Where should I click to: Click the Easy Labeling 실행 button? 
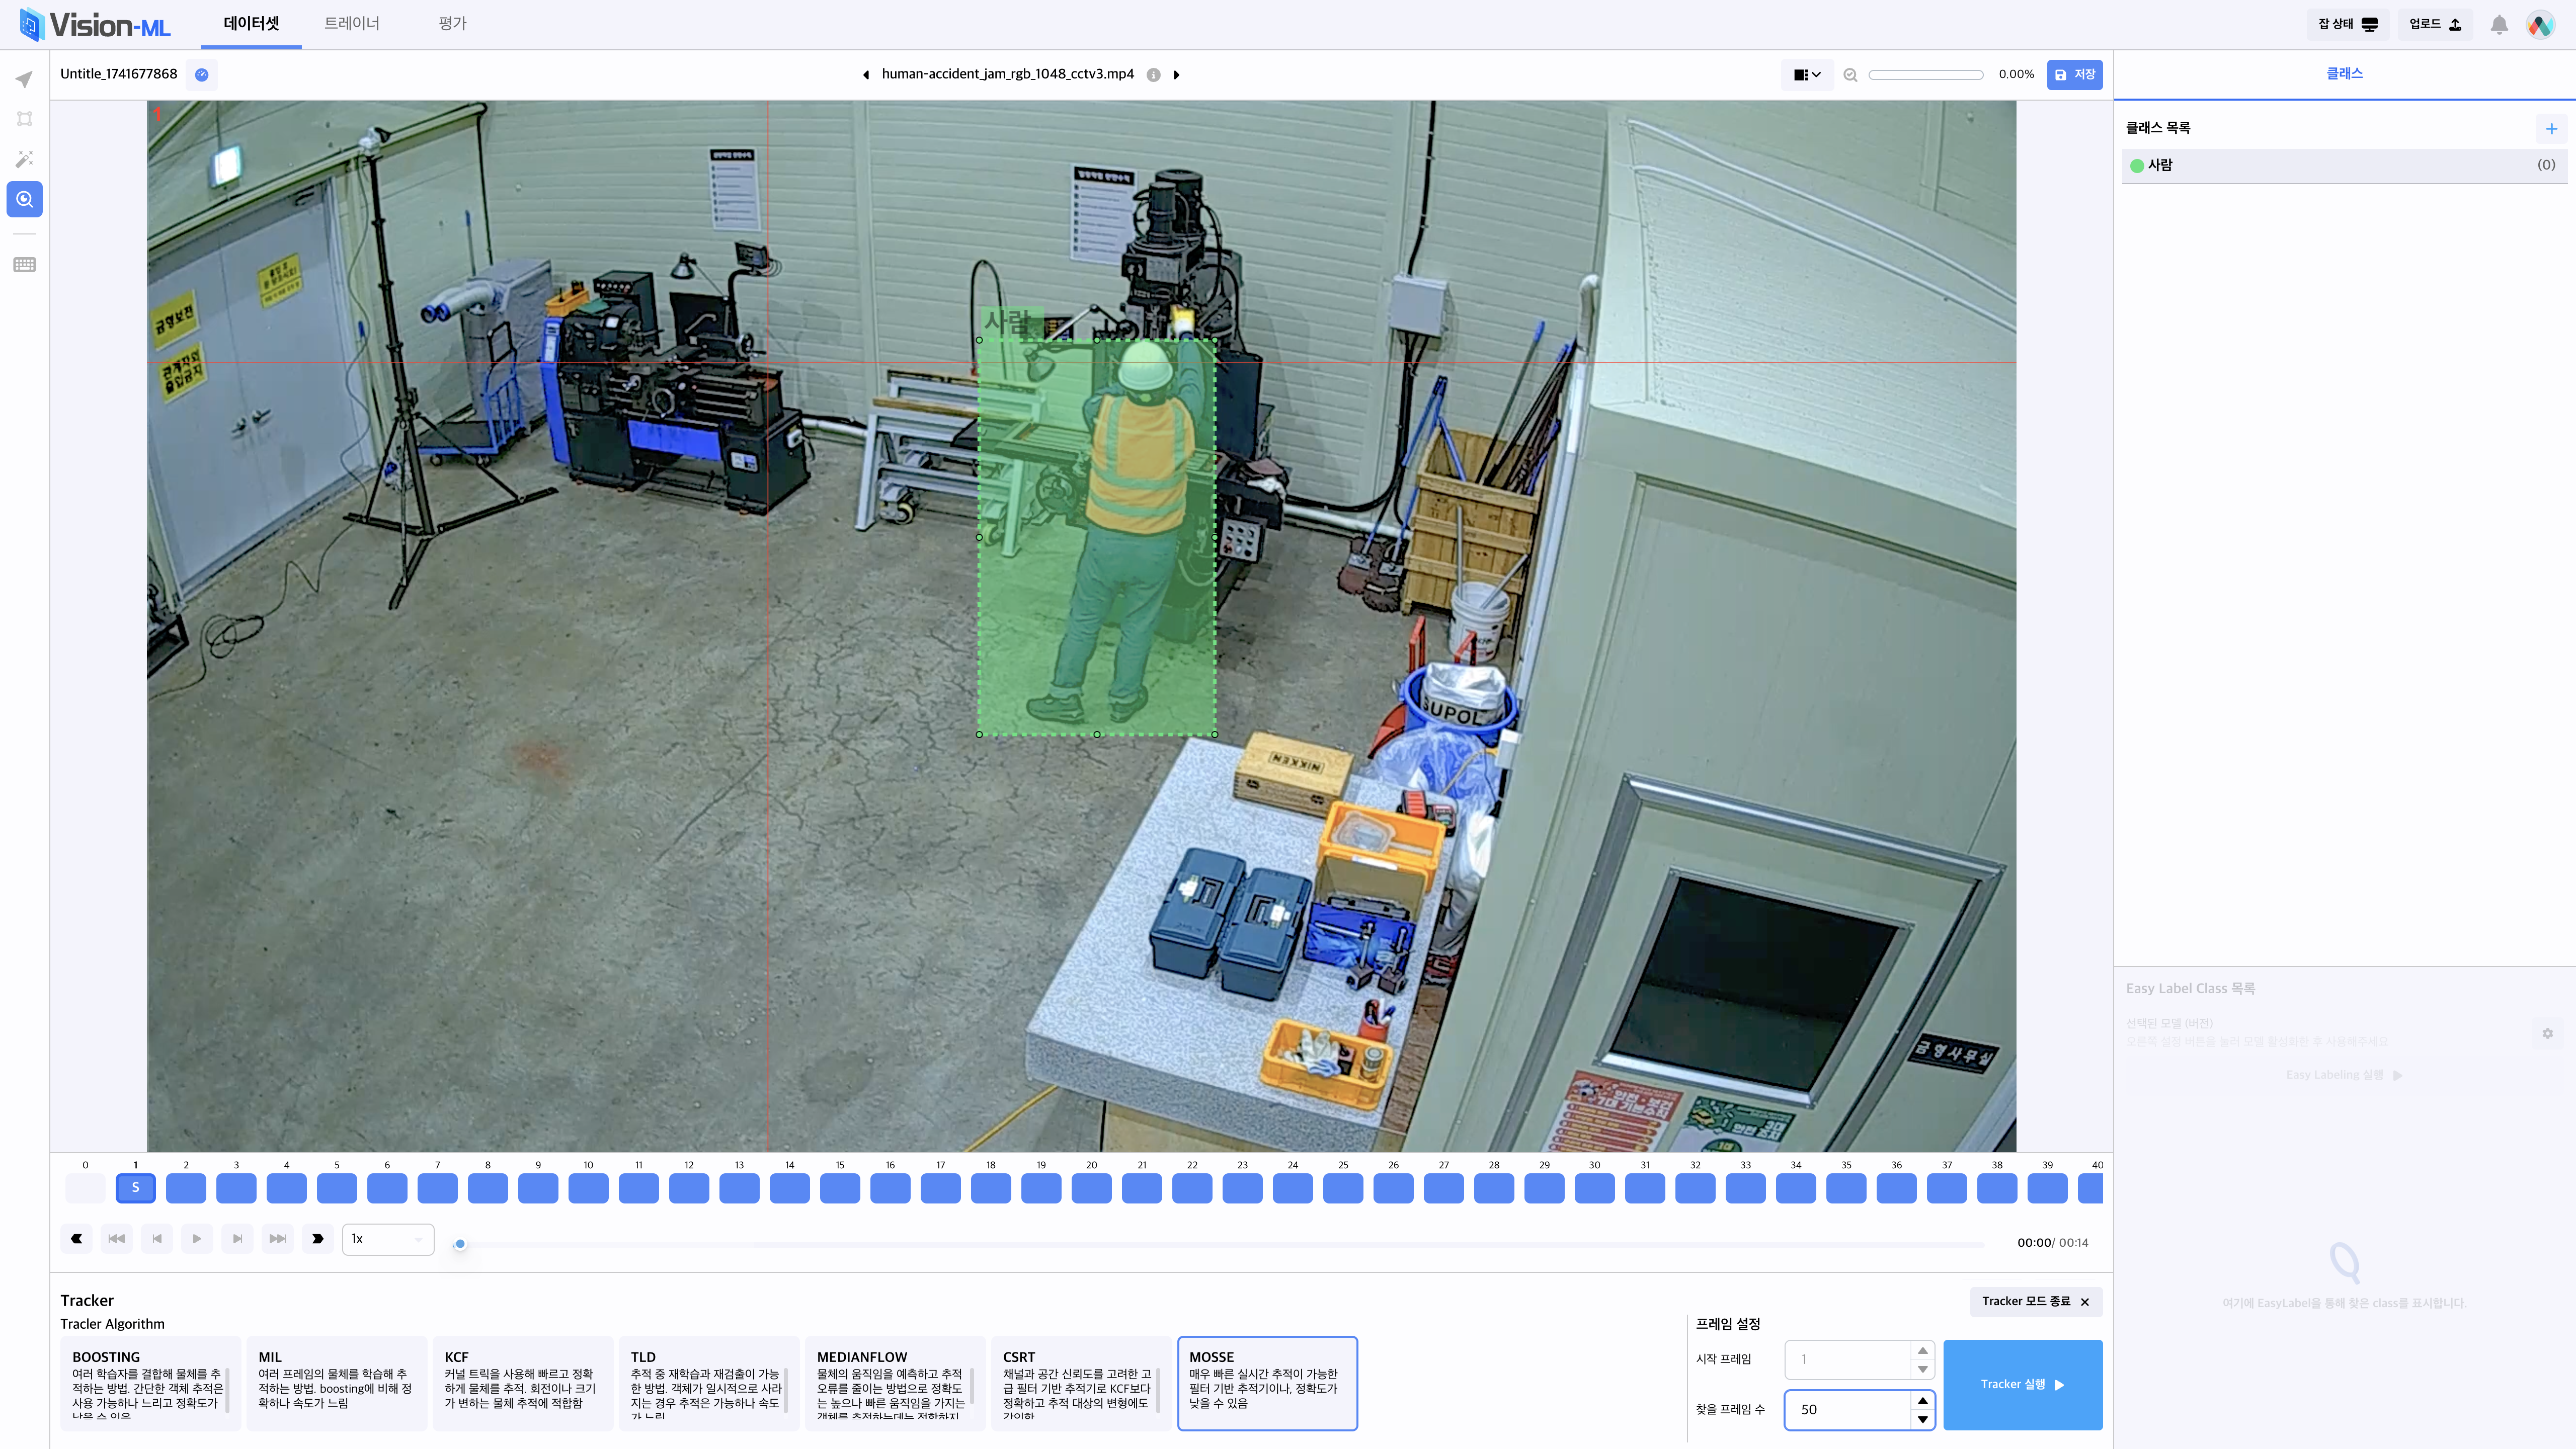[x=2344, y=1075]
